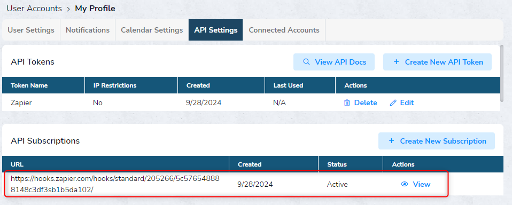Select the Zapier token name cell
512x205 pixels.
21,102
